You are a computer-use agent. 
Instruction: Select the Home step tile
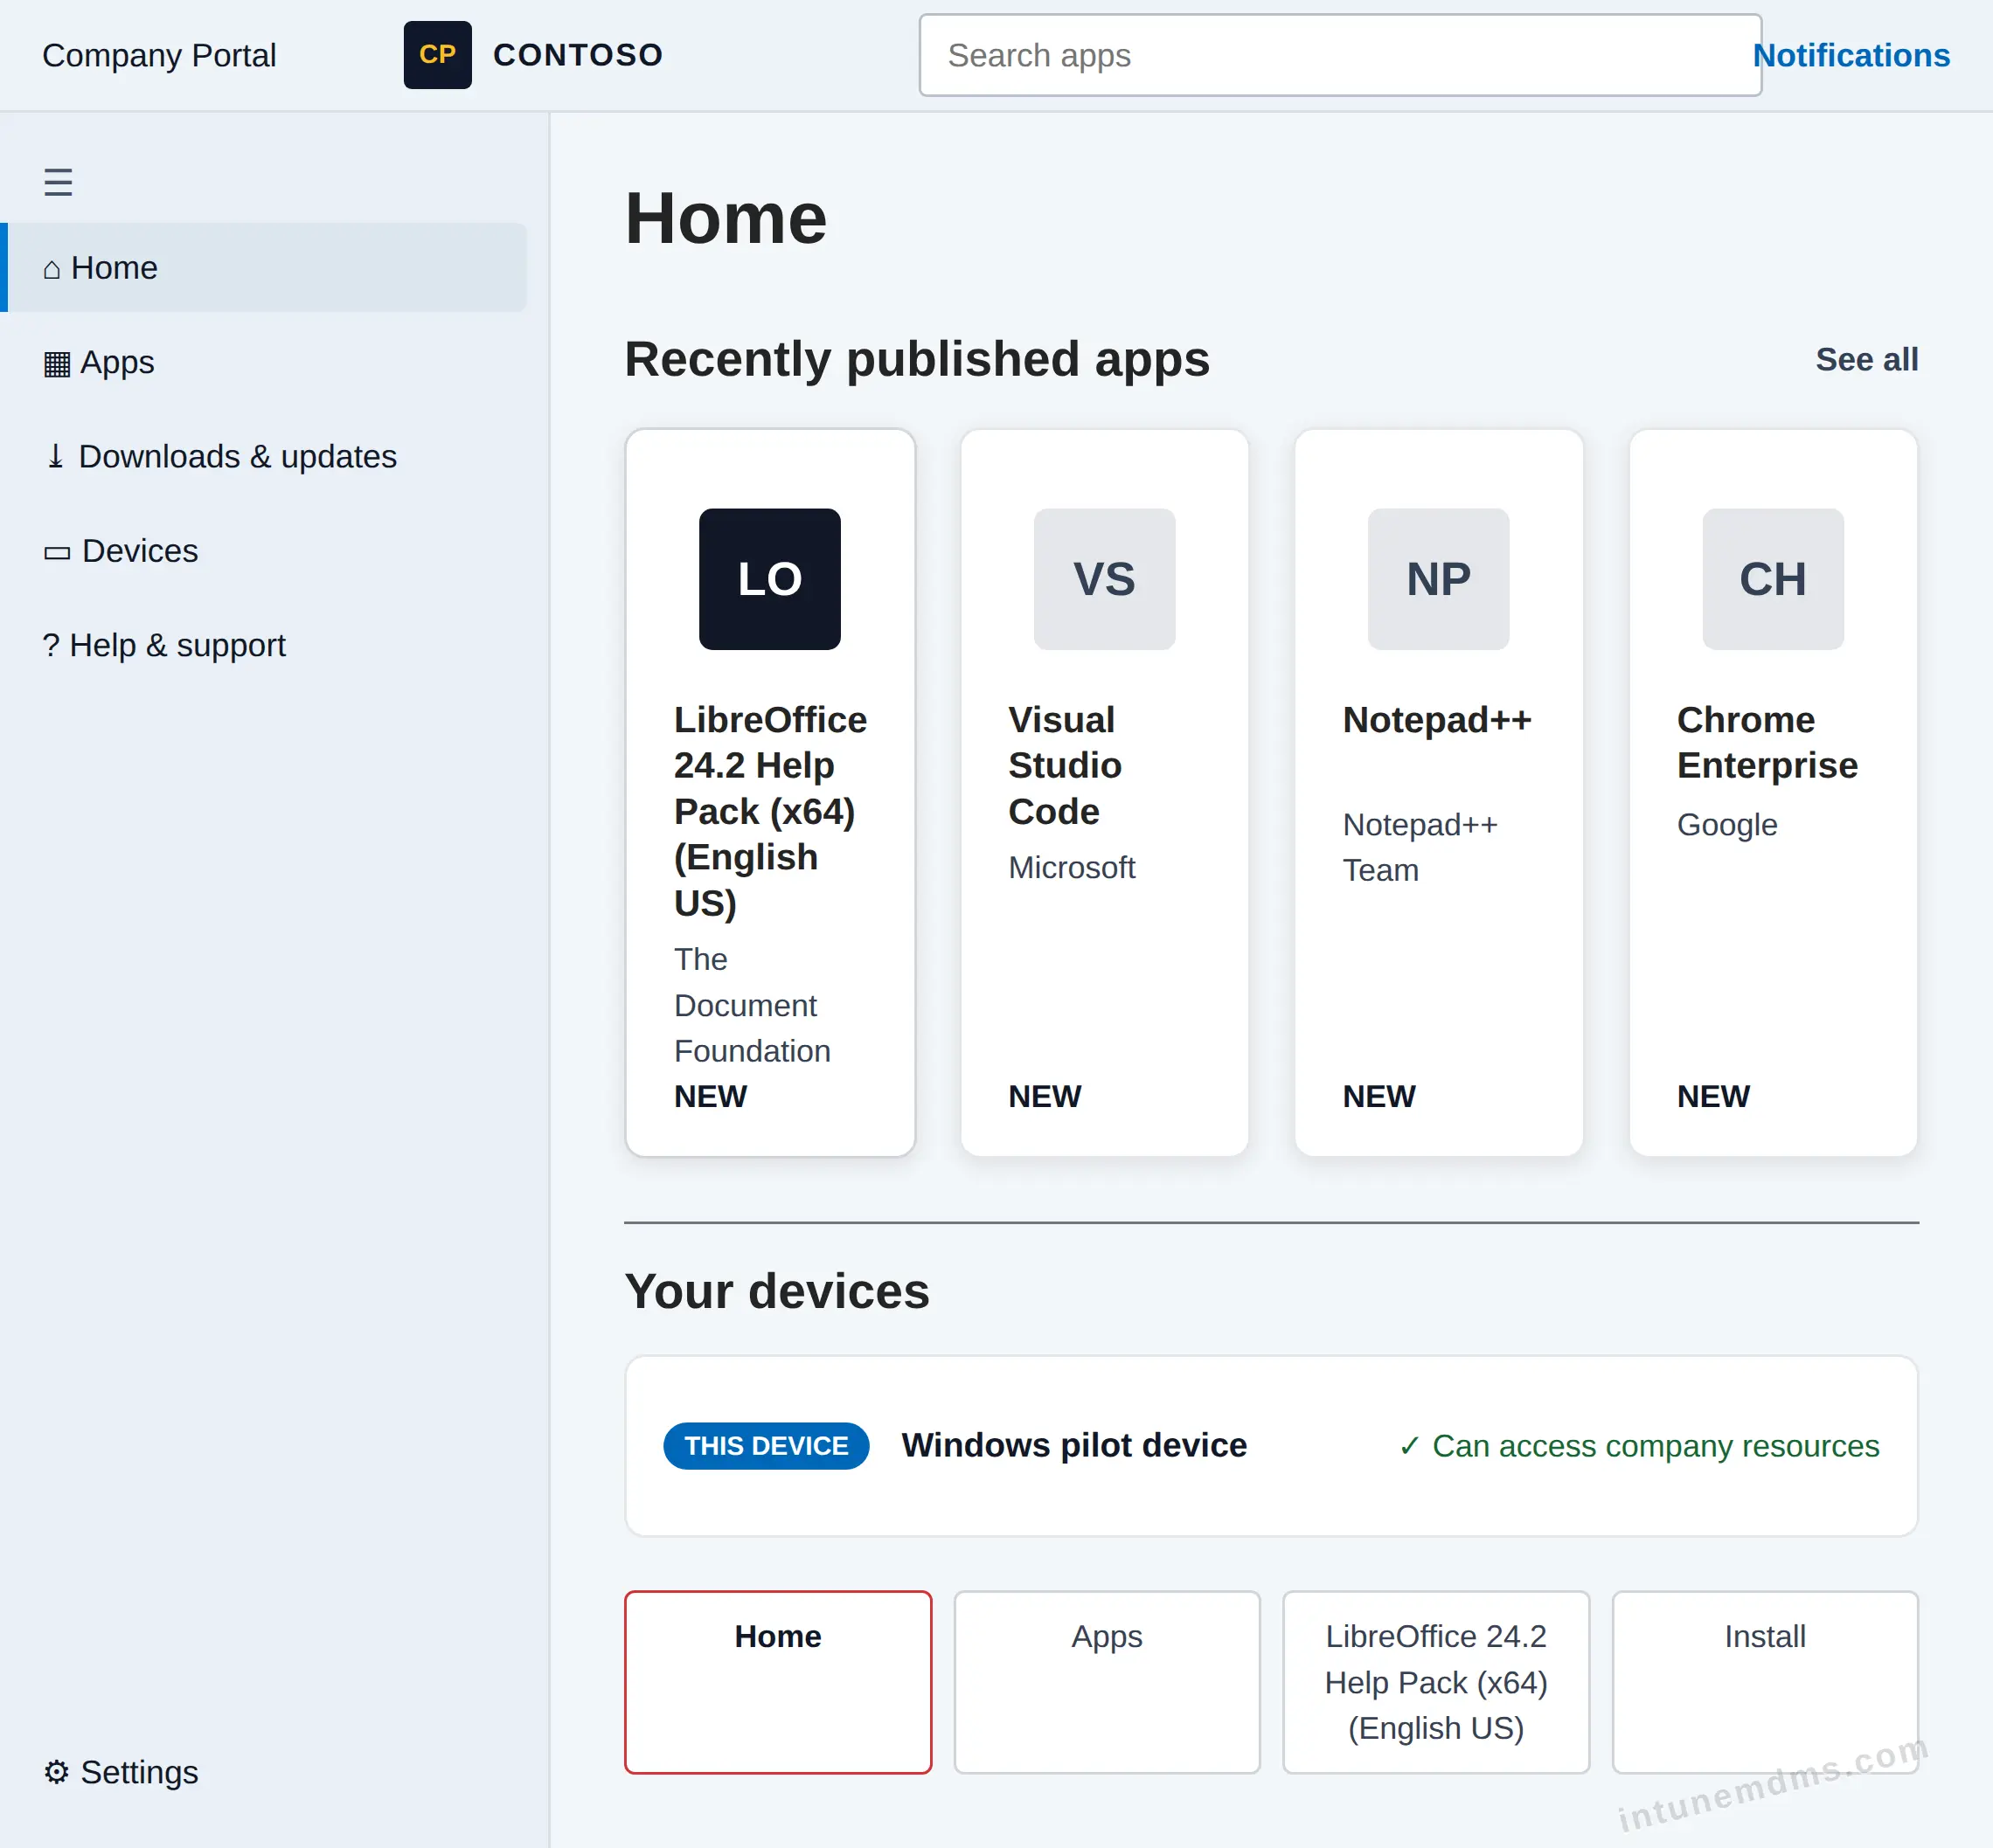pos(778,1682)
